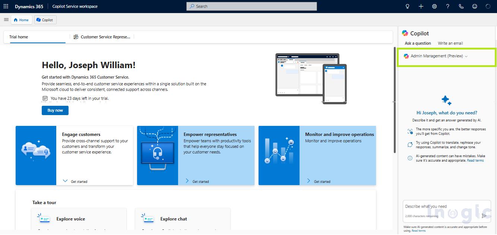Click the magnifier icon in the search box
This screenshot has height=235, width=497.
pyautogui.click(x=192, y=6)
